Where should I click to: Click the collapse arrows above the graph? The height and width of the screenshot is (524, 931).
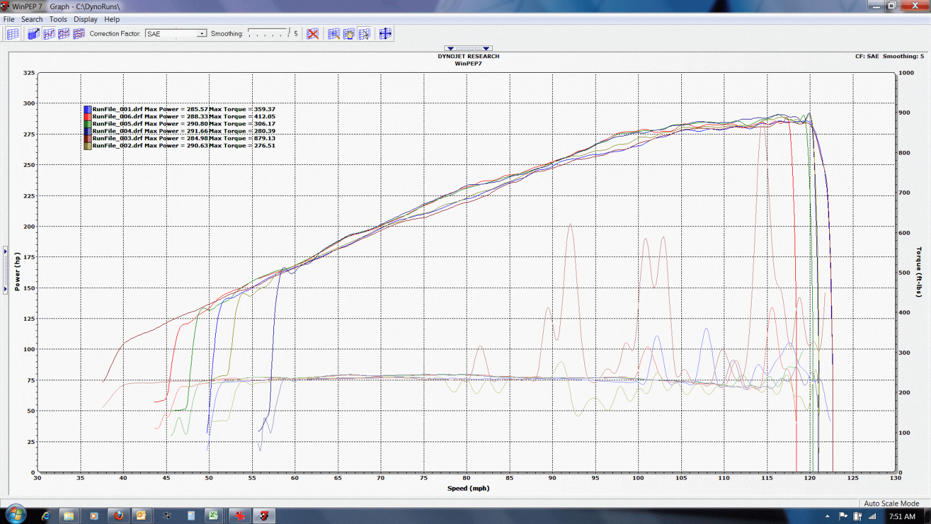point(469,48)
